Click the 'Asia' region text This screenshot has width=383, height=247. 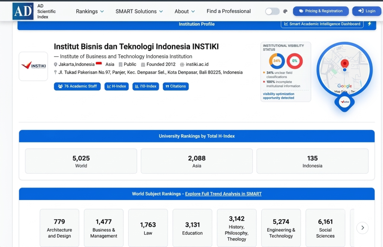[110, 64]
